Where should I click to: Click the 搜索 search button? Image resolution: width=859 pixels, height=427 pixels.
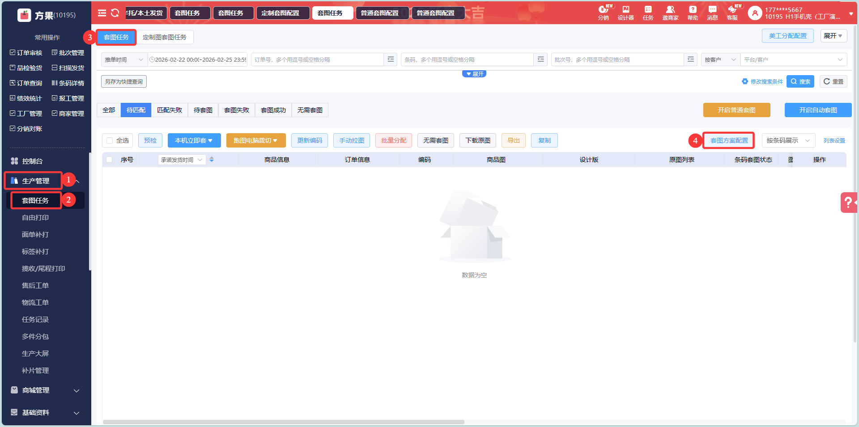point(800,81)
